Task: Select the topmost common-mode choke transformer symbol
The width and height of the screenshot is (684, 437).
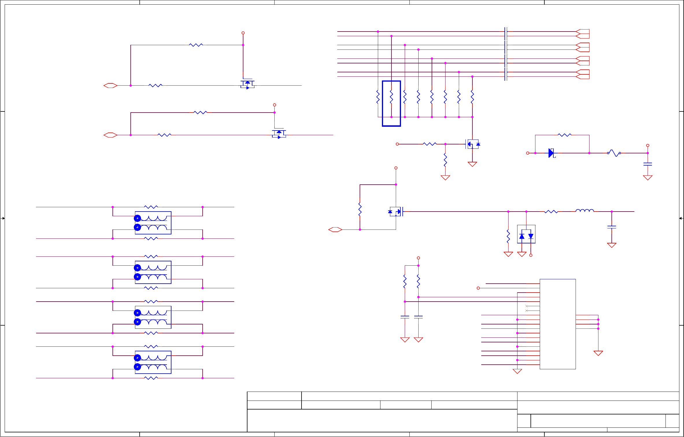Action: pos(153,223)
